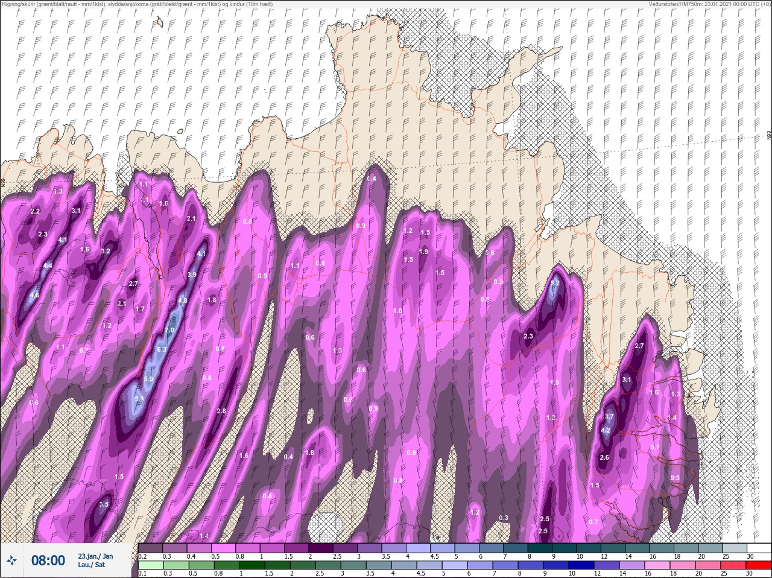Click the 4.4 value in the western band
772x578 pixels.
coord(48,266)
